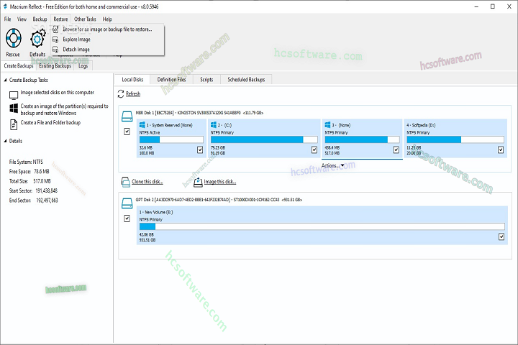Select Detach Image from the Restore menu

(108, 50)
